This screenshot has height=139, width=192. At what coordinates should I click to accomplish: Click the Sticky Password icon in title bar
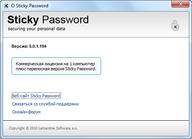6,6
